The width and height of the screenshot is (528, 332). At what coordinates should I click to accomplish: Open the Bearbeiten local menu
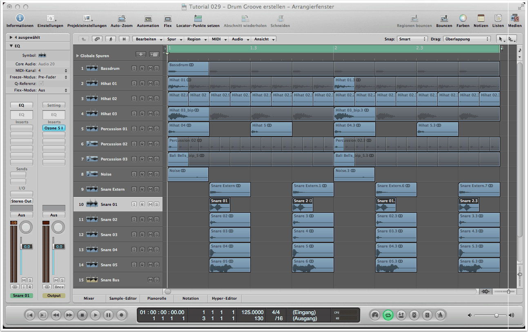point(148,39)
